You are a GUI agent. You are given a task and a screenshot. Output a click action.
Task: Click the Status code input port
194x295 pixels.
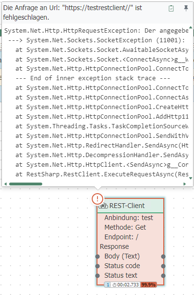tap(97, 266)
